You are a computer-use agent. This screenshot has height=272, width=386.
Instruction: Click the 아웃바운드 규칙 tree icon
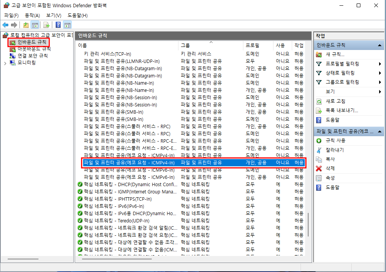pos(13,49)
